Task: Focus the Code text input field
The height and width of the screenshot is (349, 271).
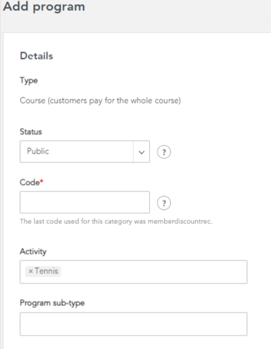Action: pos(85,202)
